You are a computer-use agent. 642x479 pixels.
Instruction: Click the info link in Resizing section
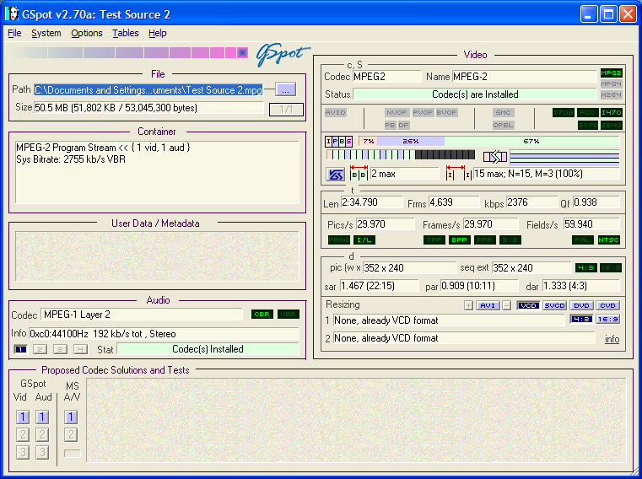click(612, 339)
